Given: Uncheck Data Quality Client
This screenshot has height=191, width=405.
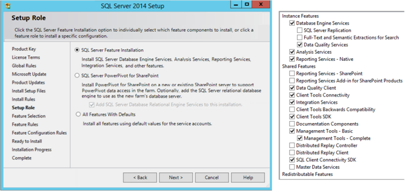Looking at the screenshot, I should pyautogui.click(x=292, y=88).
